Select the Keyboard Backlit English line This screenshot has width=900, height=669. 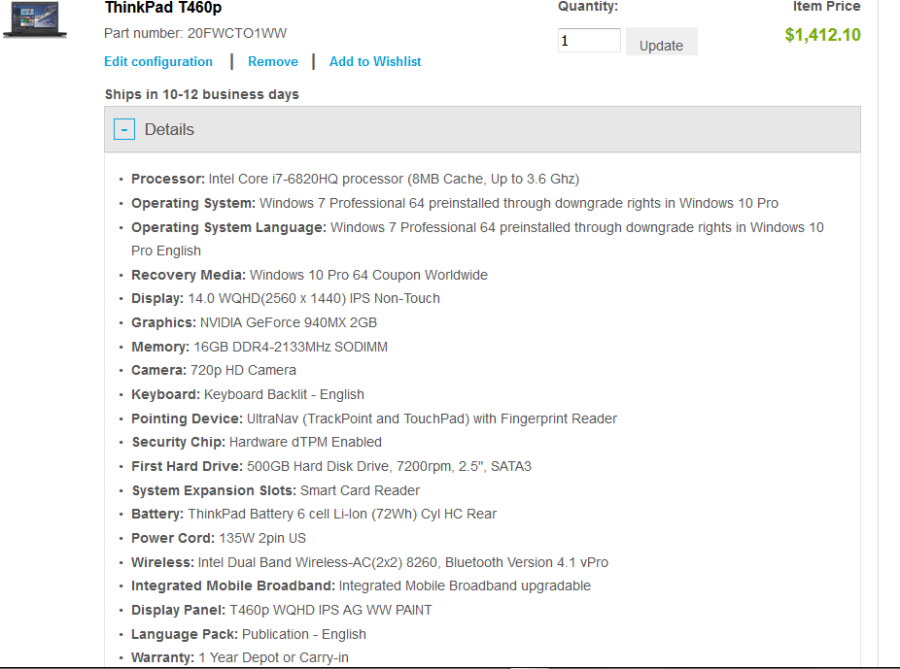[248, 394]
